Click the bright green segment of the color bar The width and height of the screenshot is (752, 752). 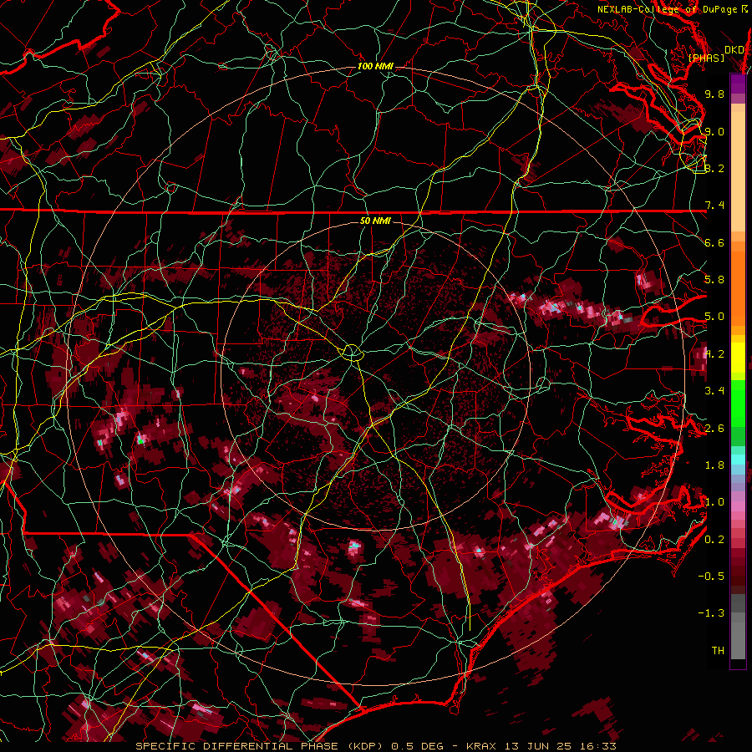tap(738, 405)
